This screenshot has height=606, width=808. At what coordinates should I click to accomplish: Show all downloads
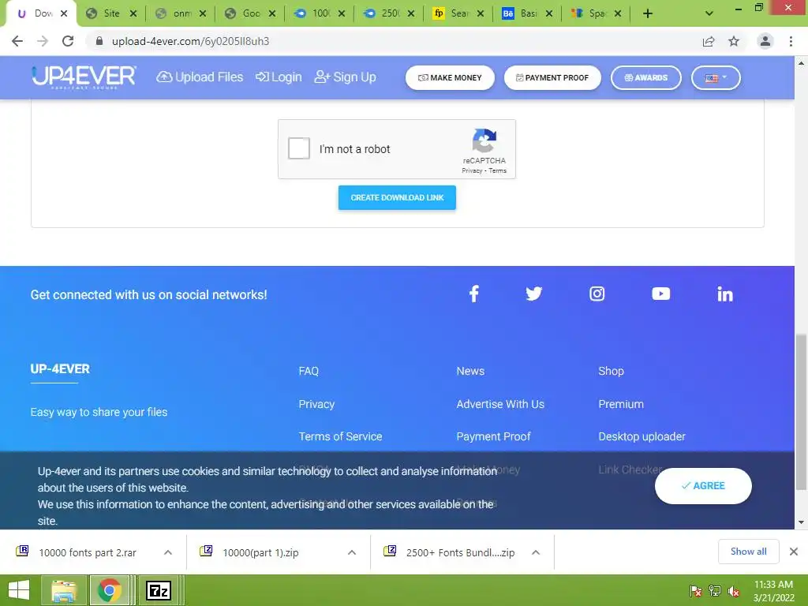pos(748,552)
